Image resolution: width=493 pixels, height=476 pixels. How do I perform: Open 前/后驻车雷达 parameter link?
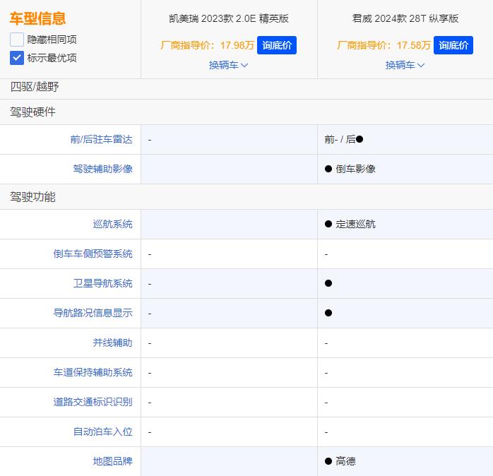click(101, 139)
